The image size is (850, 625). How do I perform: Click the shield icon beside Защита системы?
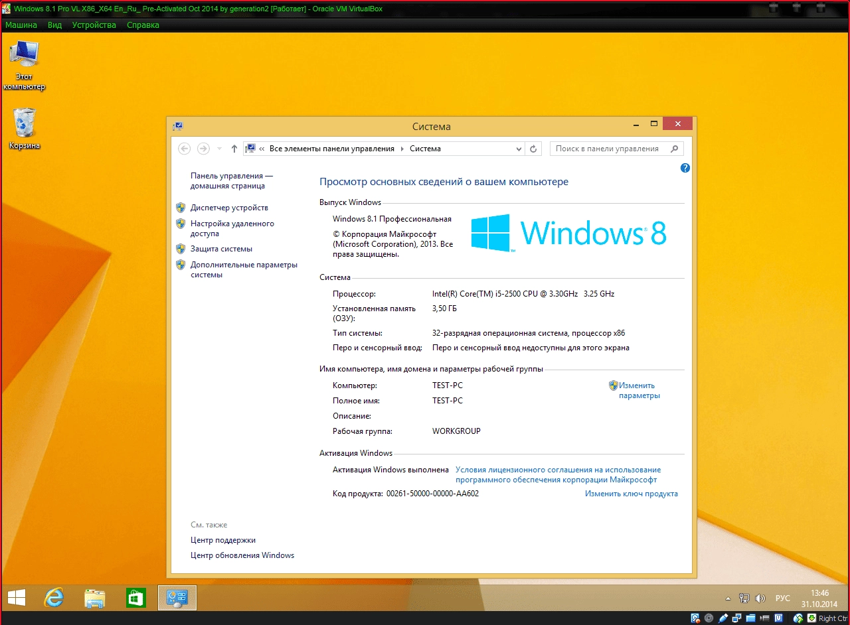click(x=181, y=249)
